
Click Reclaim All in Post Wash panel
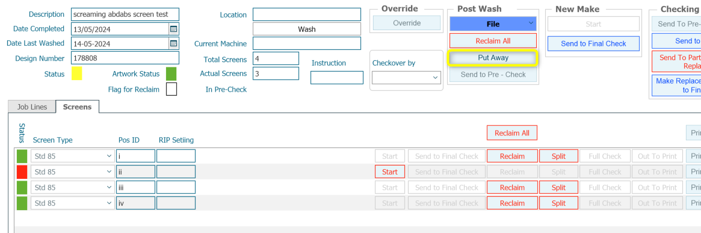click(x=493, y=41)
